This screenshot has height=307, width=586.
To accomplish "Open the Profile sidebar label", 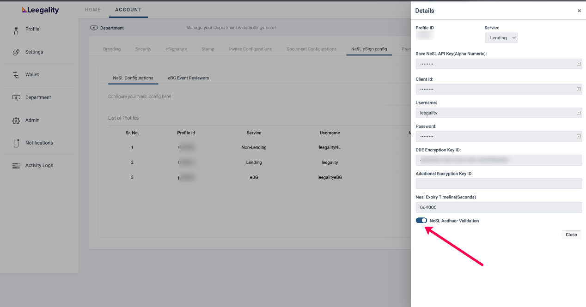I will pyautogui.click(x=32, y=29).
